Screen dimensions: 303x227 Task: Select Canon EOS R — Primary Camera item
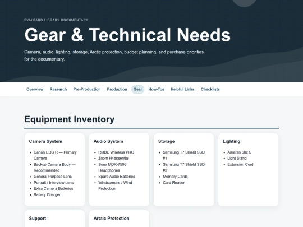pos(55,155)
